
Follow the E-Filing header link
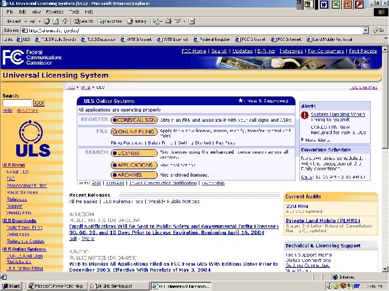[266, 51]
